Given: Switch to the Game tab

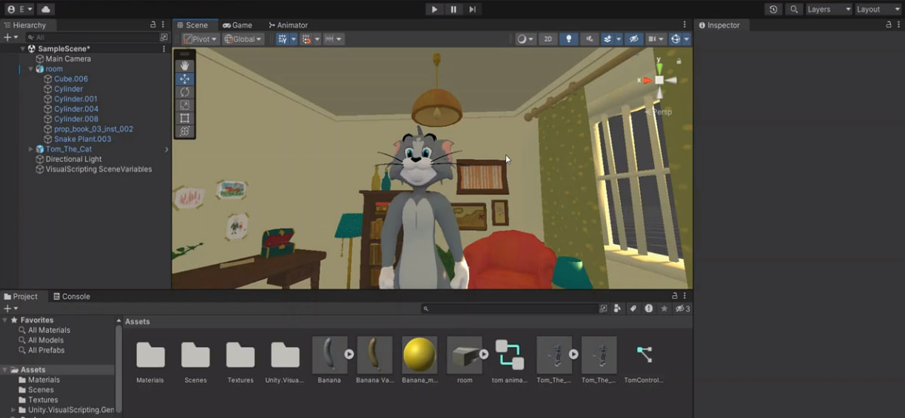Looking at the screenshot, I should tap(238, 25).
